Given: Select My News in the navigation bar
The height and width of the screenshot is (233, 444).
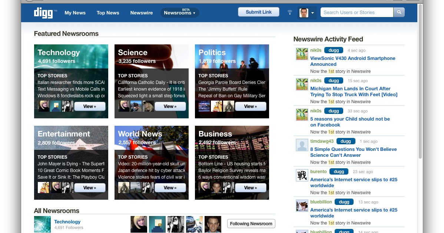Looking at the screenshot, I should 75,13.
